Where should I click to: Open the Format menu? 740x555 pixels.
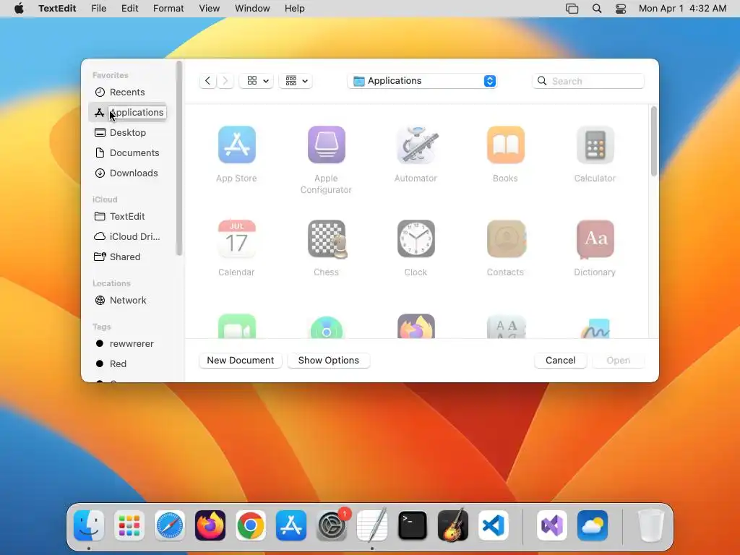(168, 9)
